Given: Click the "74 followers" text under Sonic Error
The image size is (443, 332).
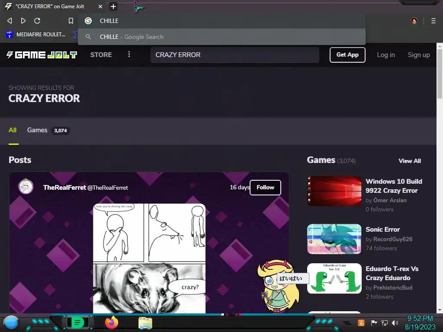Looking at the screenshot, I should tap(381, 249).
